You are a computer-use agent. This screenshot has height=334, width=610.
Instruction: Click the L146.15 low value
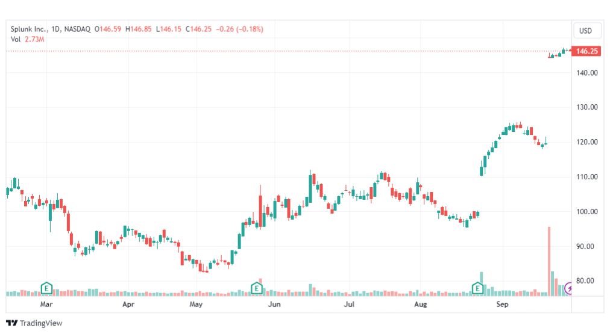(168, 29)
